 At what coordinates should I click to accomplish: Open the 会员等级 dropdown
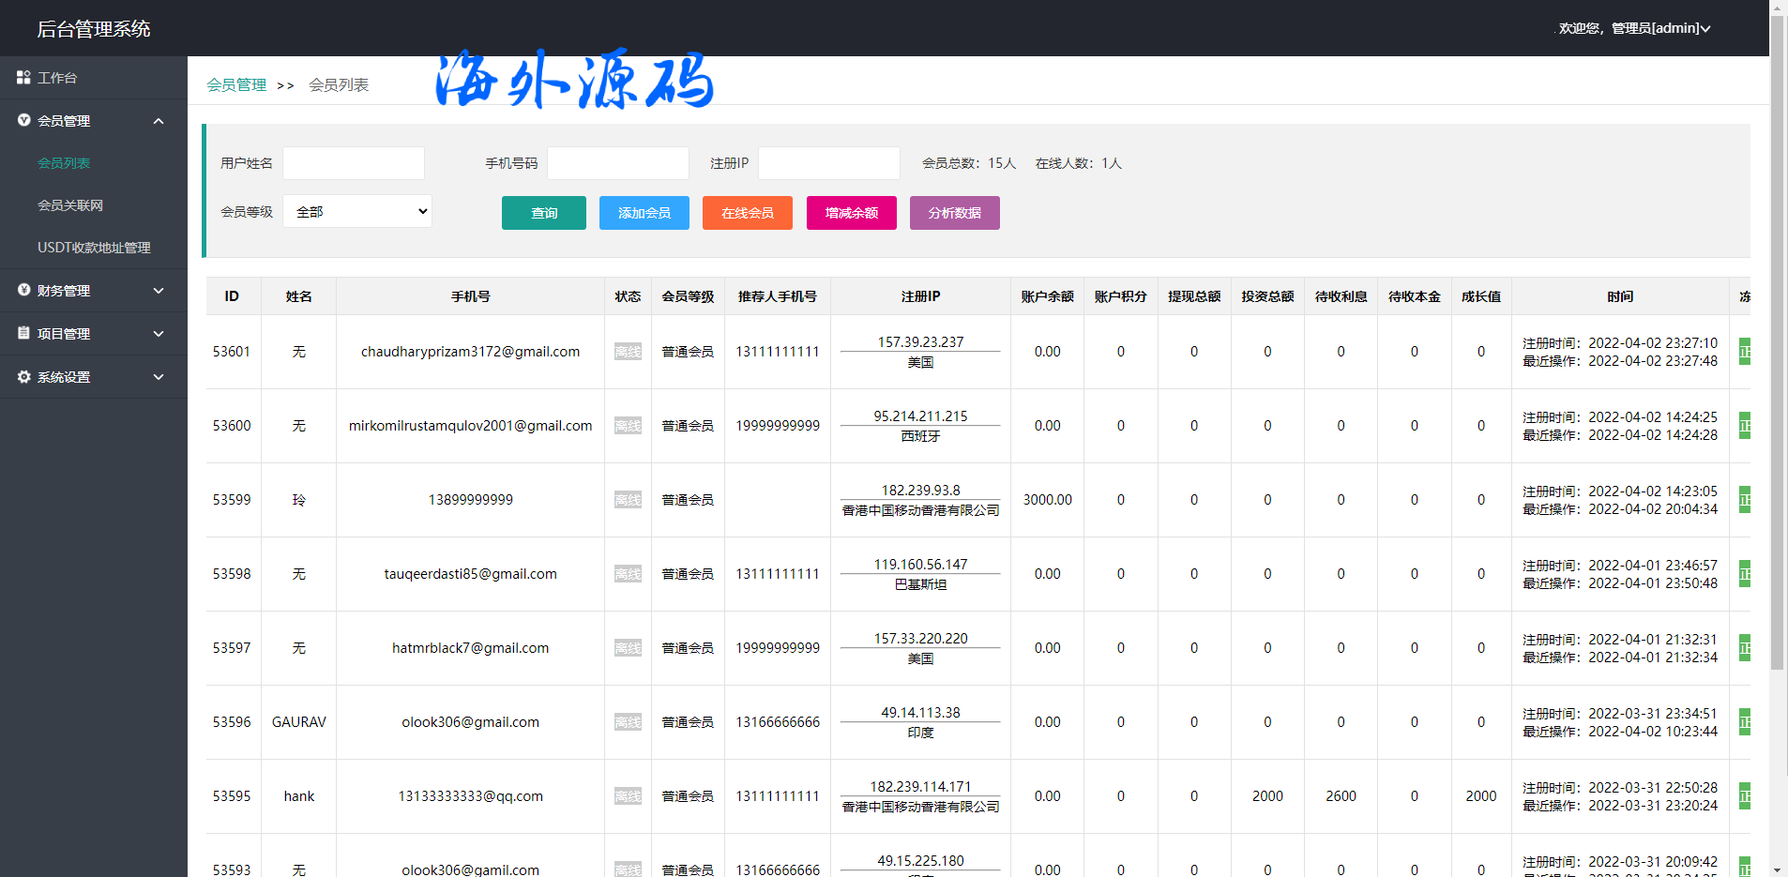pos(357,212)
